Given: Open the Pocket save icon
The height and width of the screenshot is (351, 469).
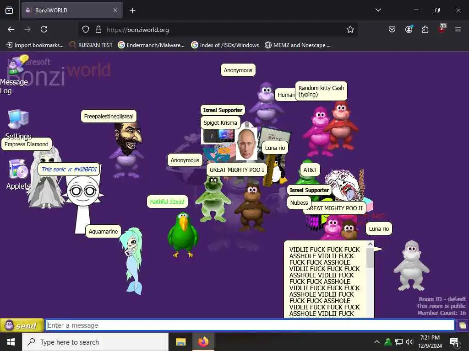Looking at the screenshot, I should point(392,29).
